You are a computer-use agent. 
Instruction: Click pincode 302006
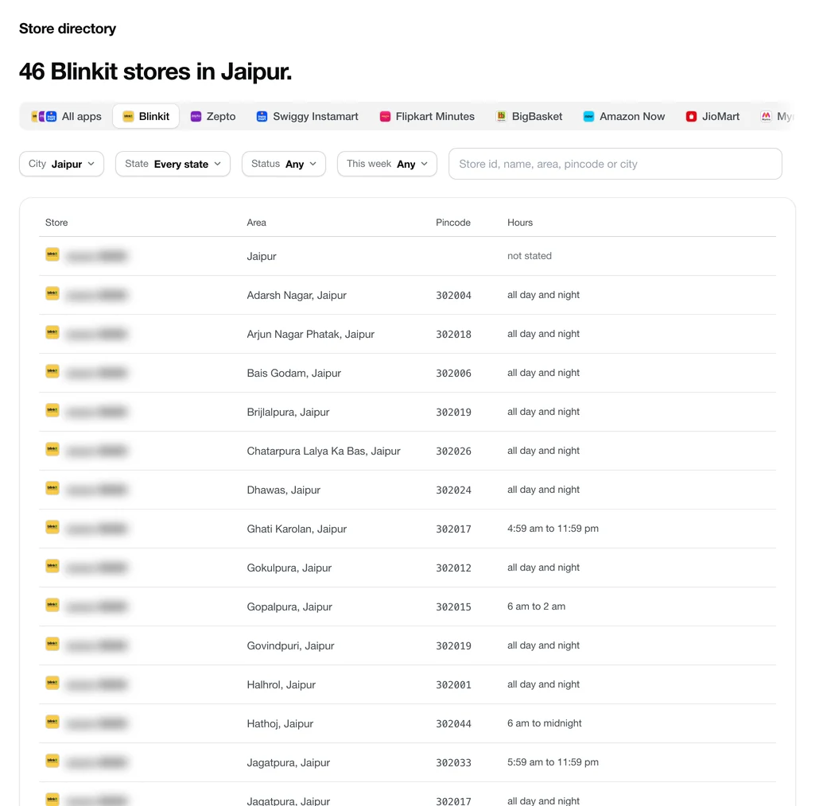(453, 374)
